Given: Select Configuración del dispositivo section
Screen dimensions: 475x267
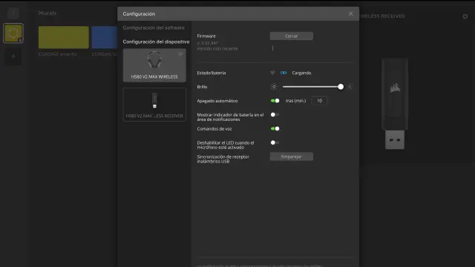Looking at the screenshot, I should (156, 42).
